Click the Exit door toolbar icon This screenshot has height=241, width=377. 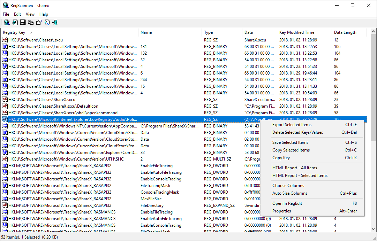55,23
